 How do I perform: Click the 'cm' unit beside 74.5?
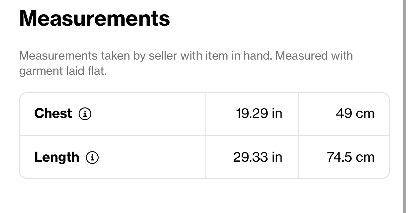pos(365,157)
